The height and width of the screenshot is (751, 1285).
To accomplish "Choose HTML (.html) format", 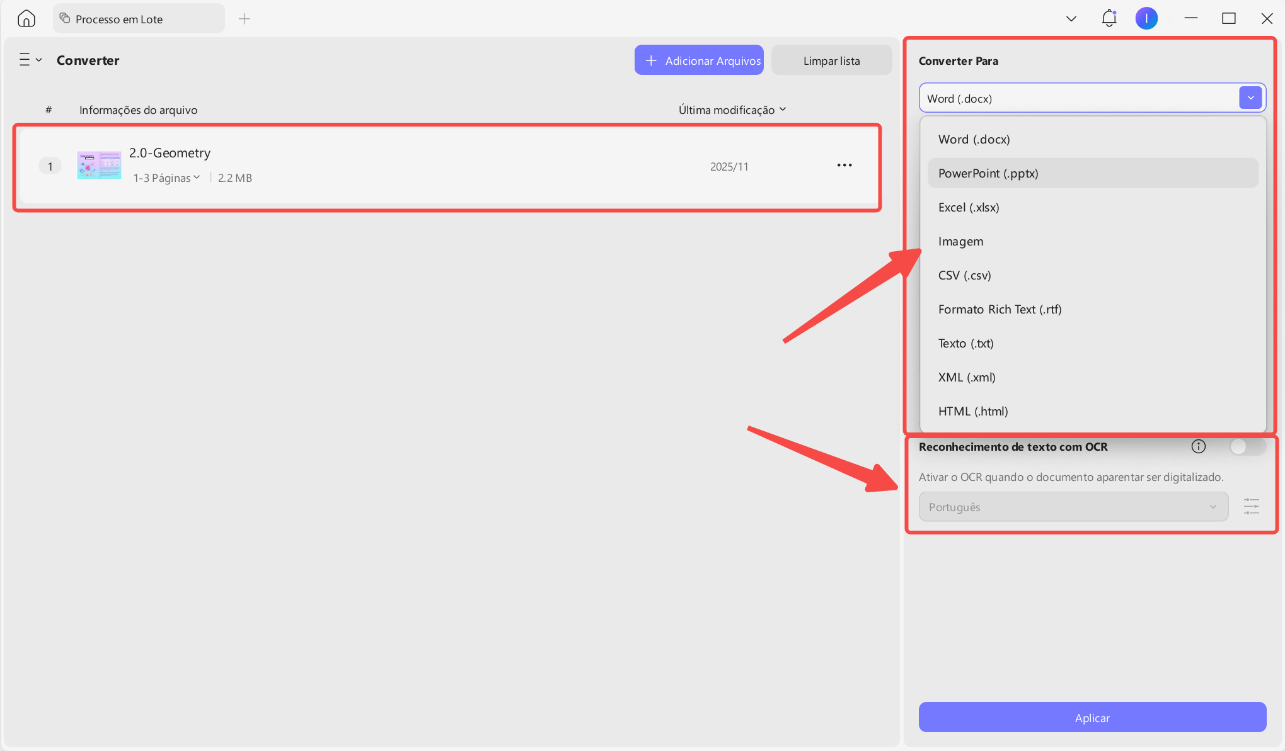I will (x=1093, y=411).
